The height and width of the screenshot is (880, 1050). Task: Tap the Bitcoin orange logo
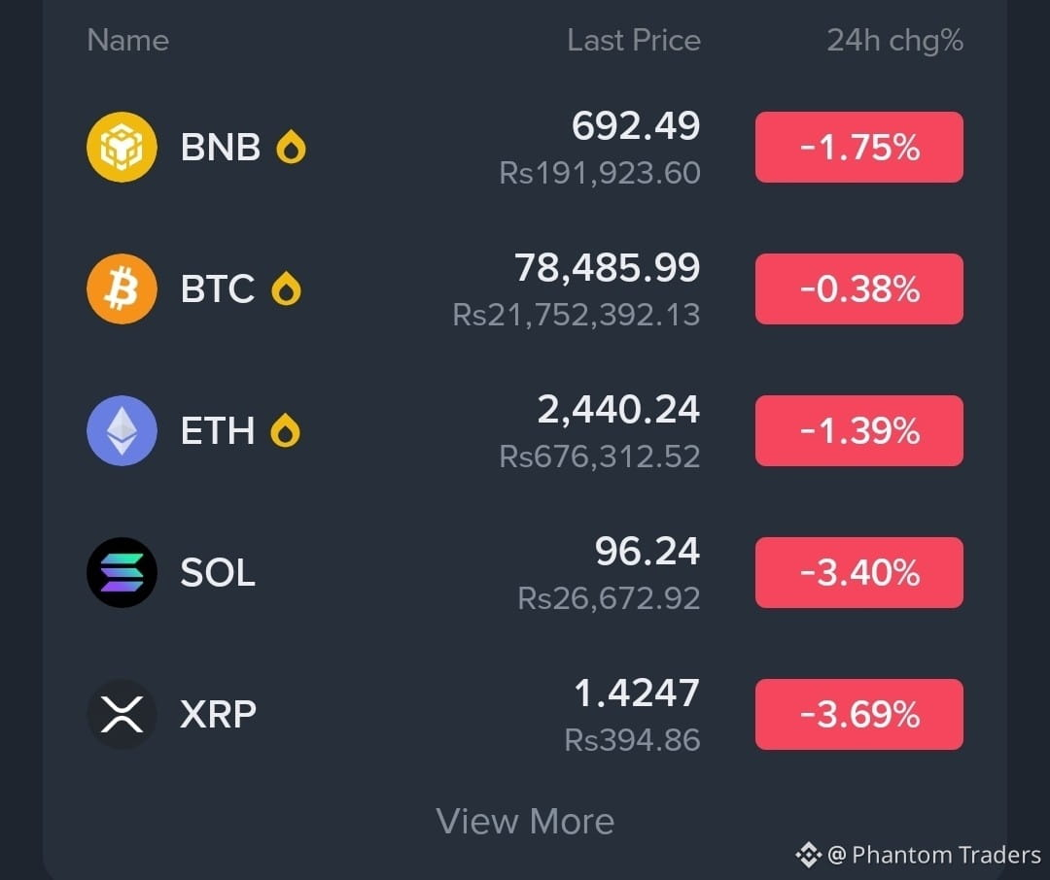click(x=122, y=289)
